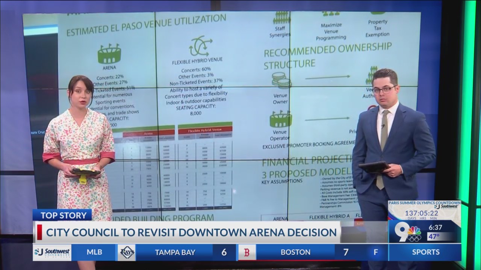The image size is (481, 270).
Task: Select the MLB scoreboard label
Action: (x=94, y=252)
